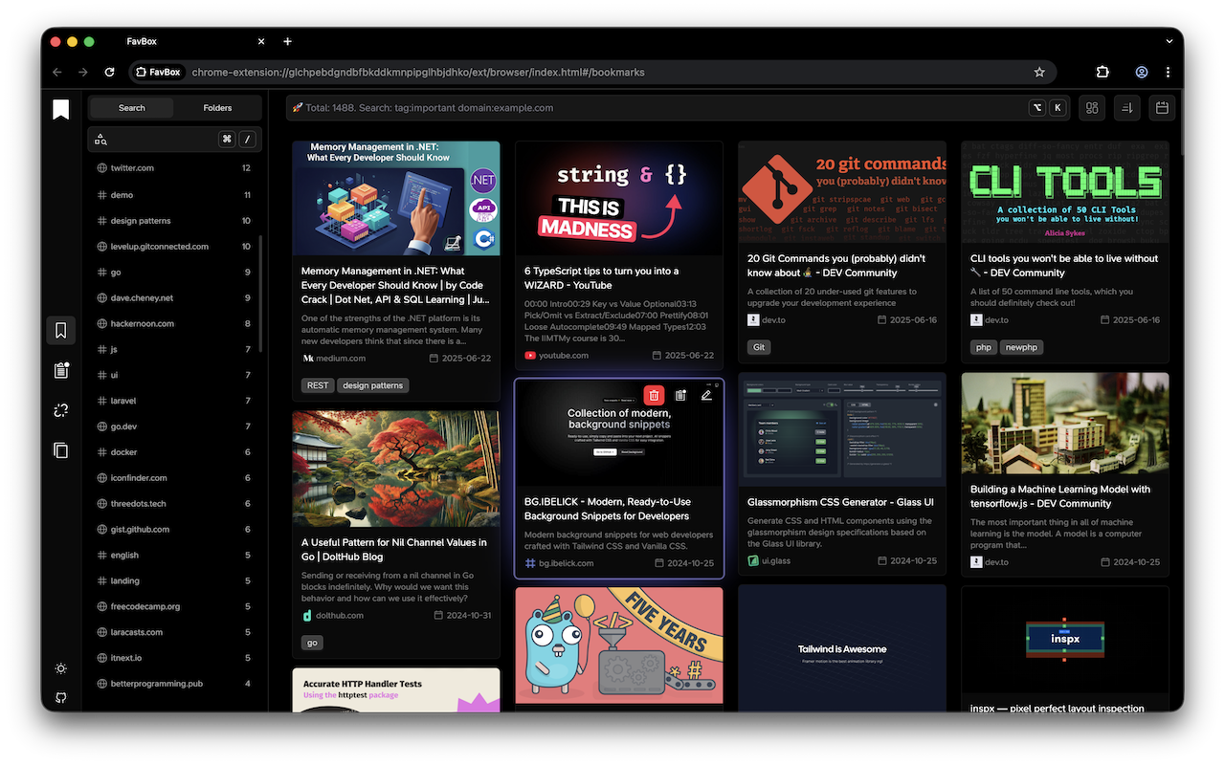Expand the browser chevron at top right
1225x765 pixels.
[x=1169, y=41]
